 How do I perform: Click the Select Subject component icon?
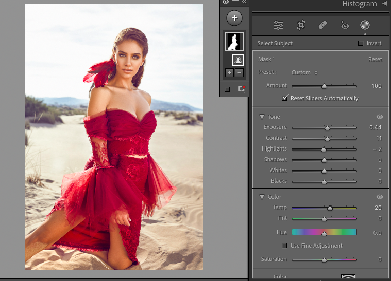[x=239, y=60]
